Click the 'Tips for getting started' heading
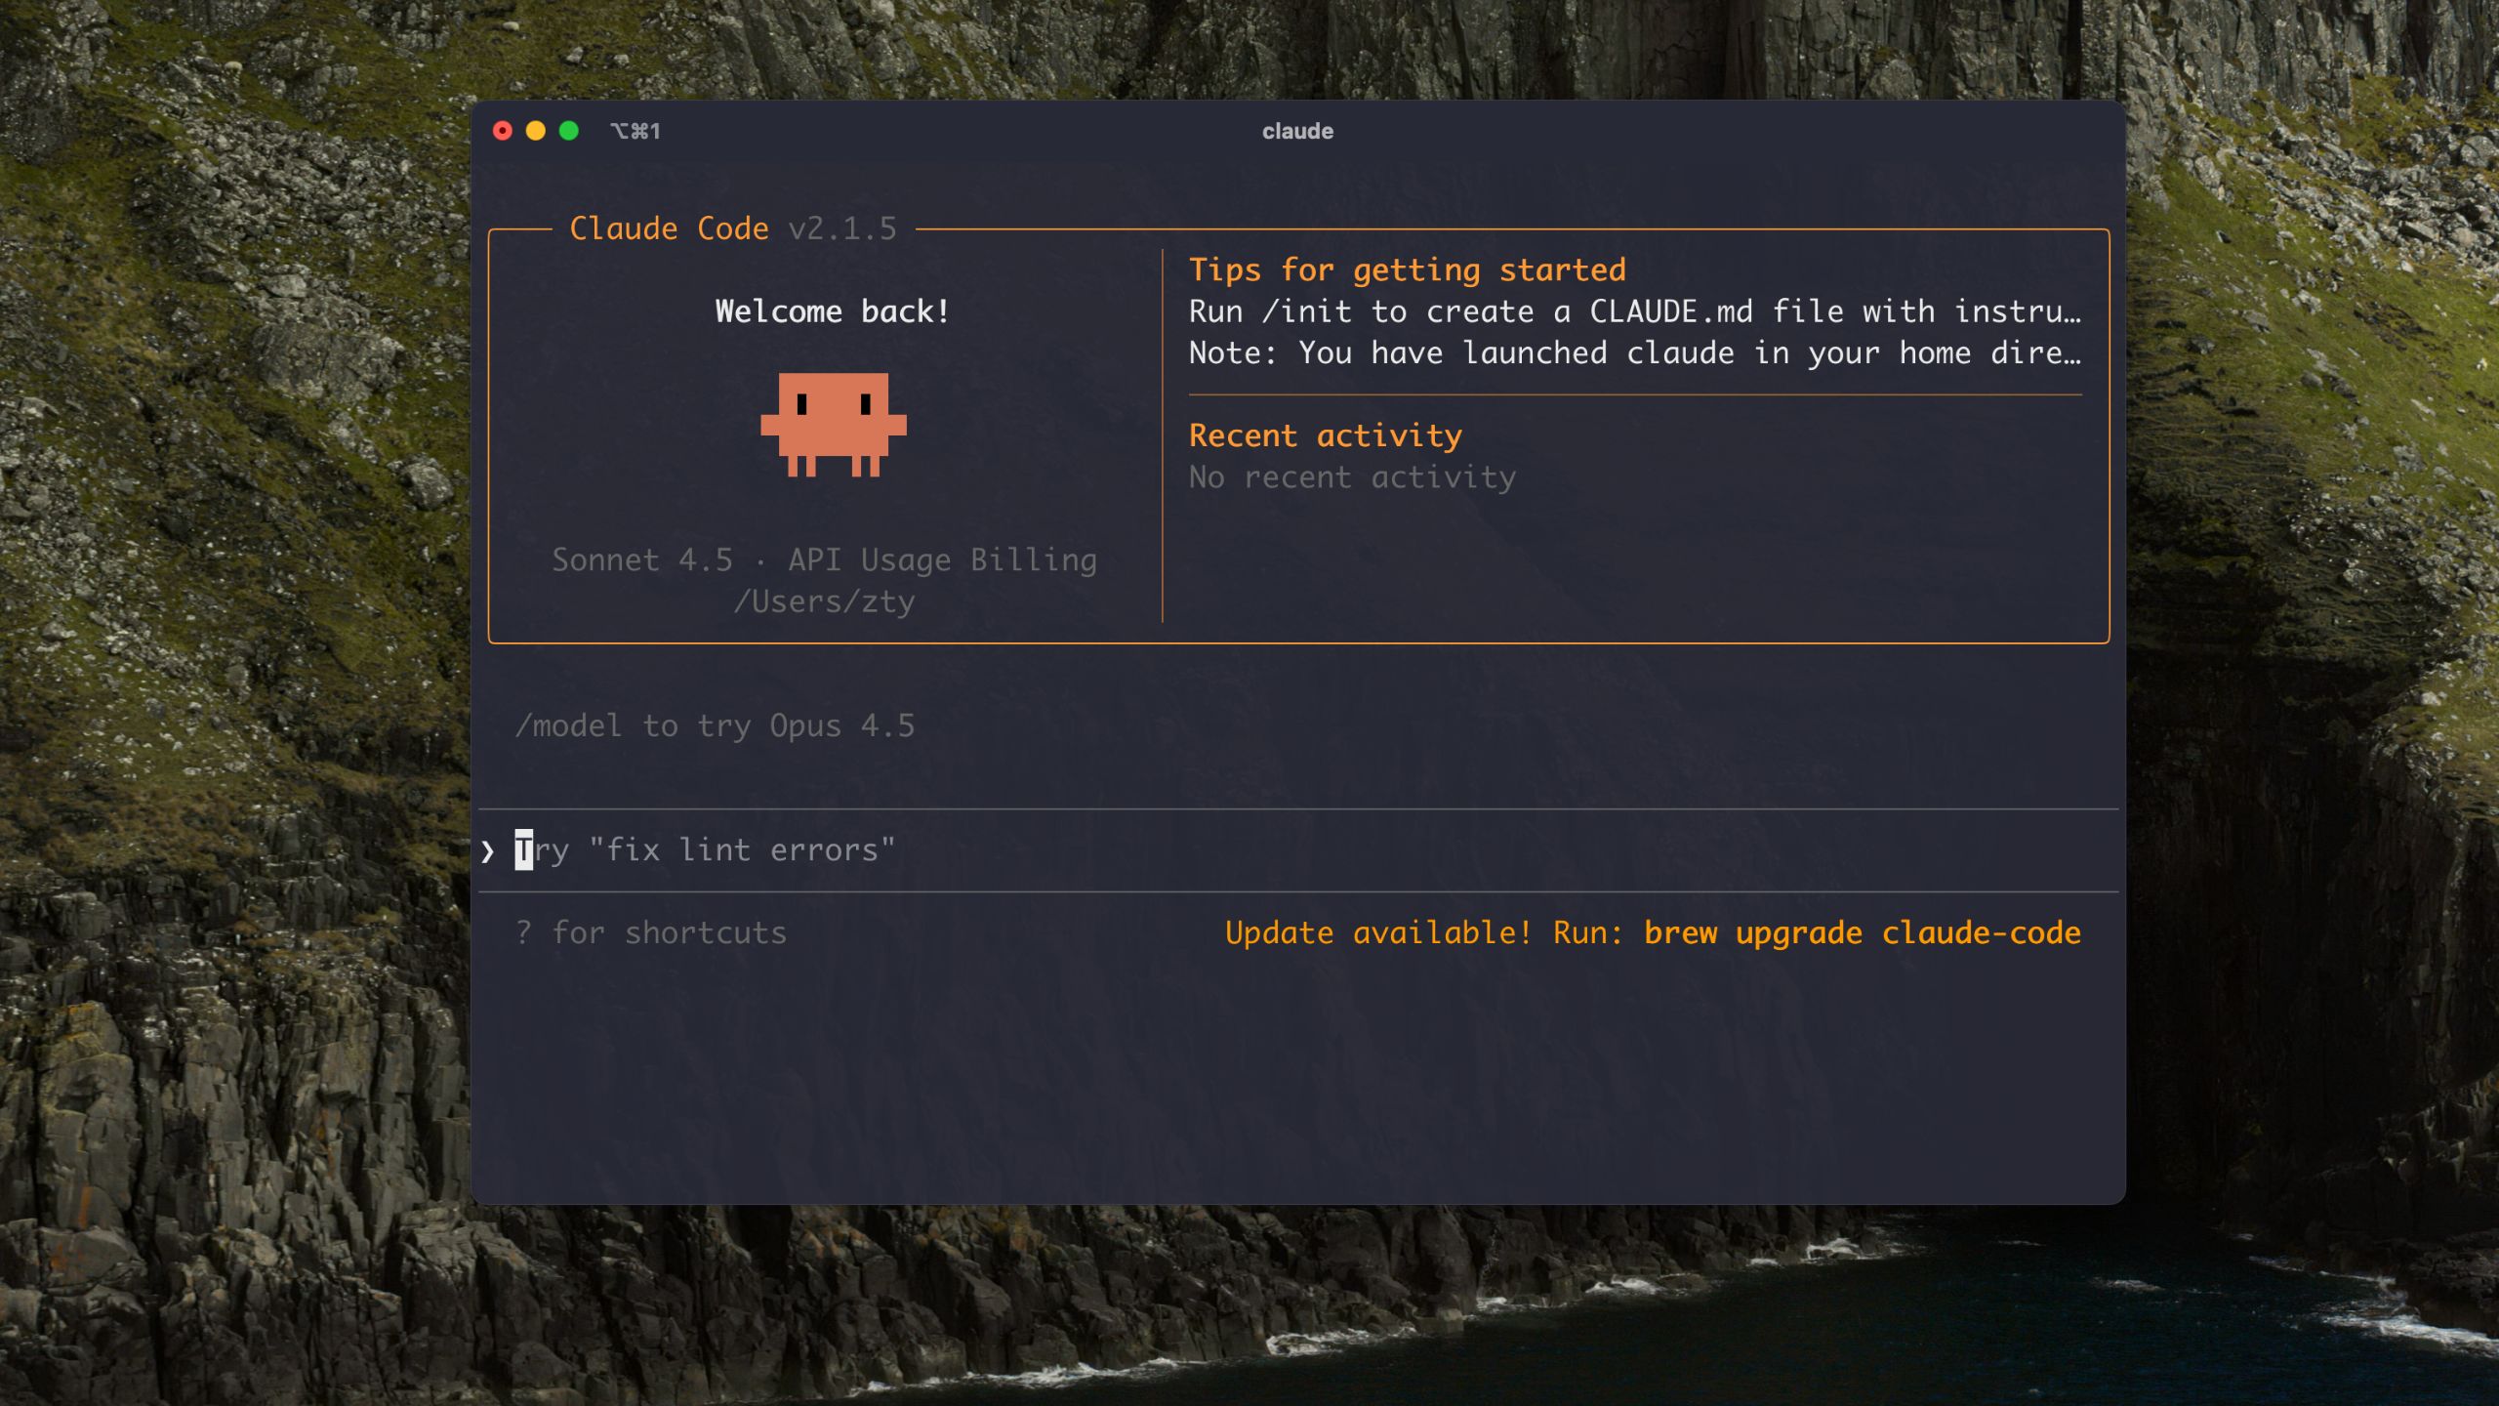The height and width of the screenshot is (1406, 2499). pos(1407,269)
